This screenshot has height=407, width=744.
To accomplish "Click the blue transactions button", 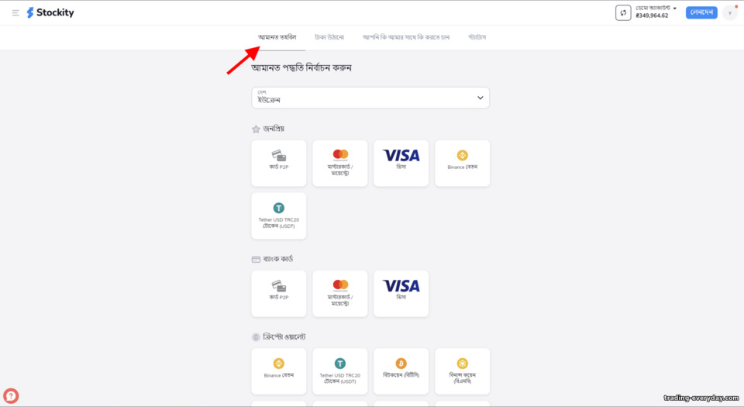I will [x=701, y=12].
